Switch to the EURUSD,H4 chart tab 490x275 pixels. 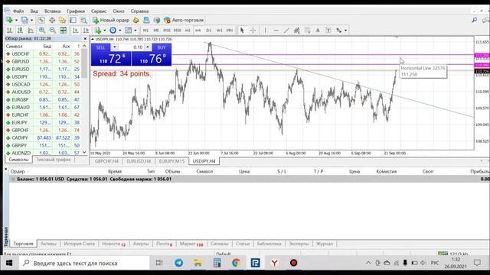point(139,161)
